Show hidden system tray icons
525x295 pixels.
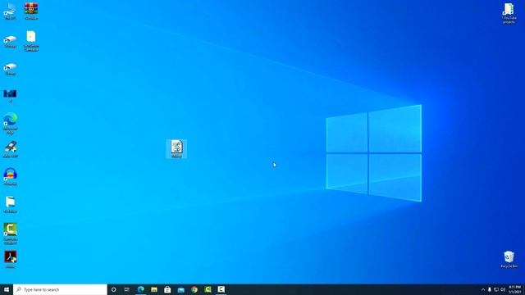483,289
